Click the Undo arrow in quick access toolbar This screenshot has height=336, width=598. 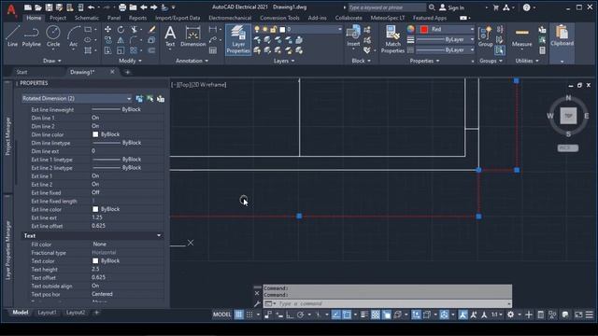pos(92,7)
